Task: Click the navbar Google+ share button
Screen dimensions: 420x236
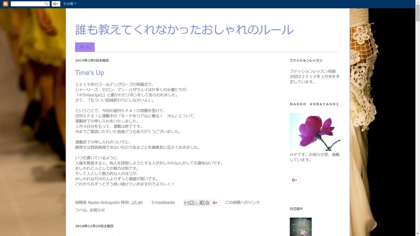Action: (x=56, y=4)
